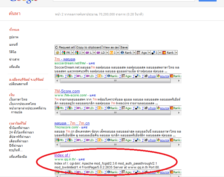Screen dimensions: 224x177
Task: Click the Yahoo L links parameter button
Action: [x=89, y=53]
